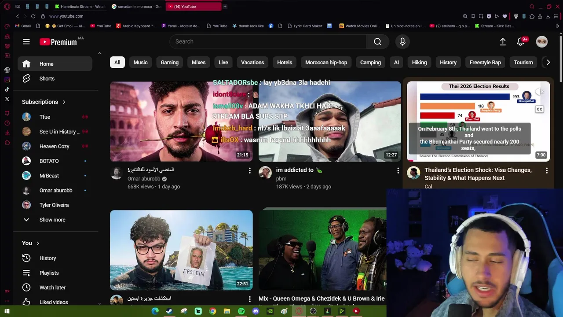Open Liked videos in the sidebar
Viewport: 563px width, 317px height.
tap(55, 302)
